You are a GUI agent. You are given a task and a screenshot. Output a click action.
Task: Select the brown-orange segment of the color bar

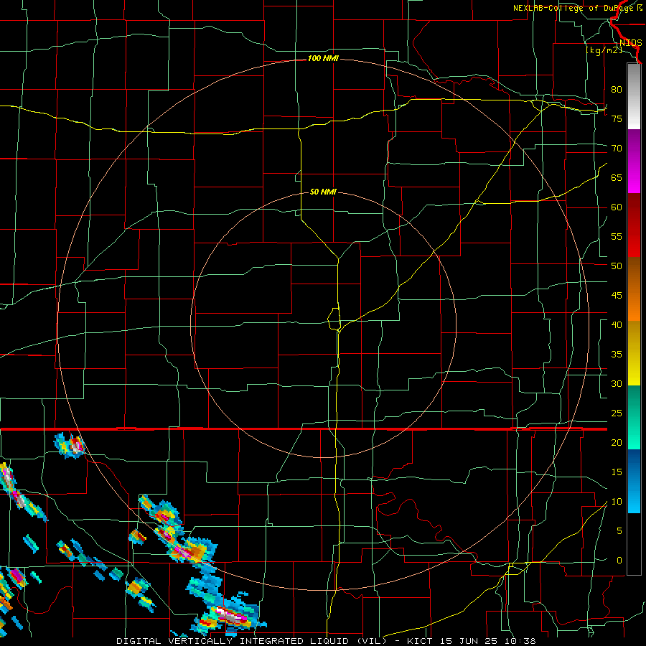(634, 289)
